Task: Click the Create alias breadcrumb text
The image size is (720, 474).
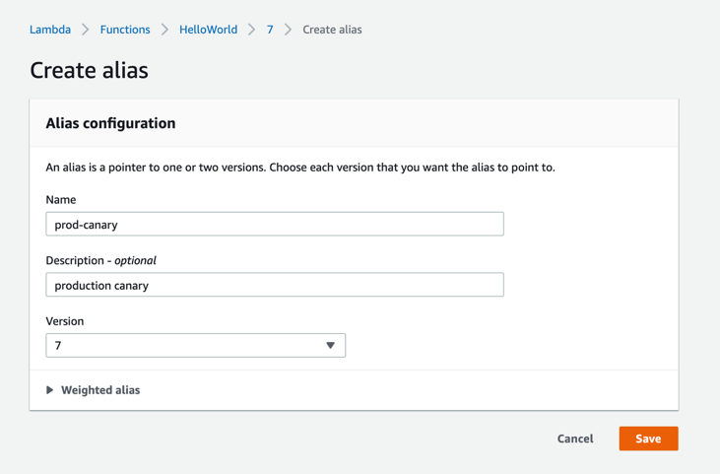Action: [332, 30]
